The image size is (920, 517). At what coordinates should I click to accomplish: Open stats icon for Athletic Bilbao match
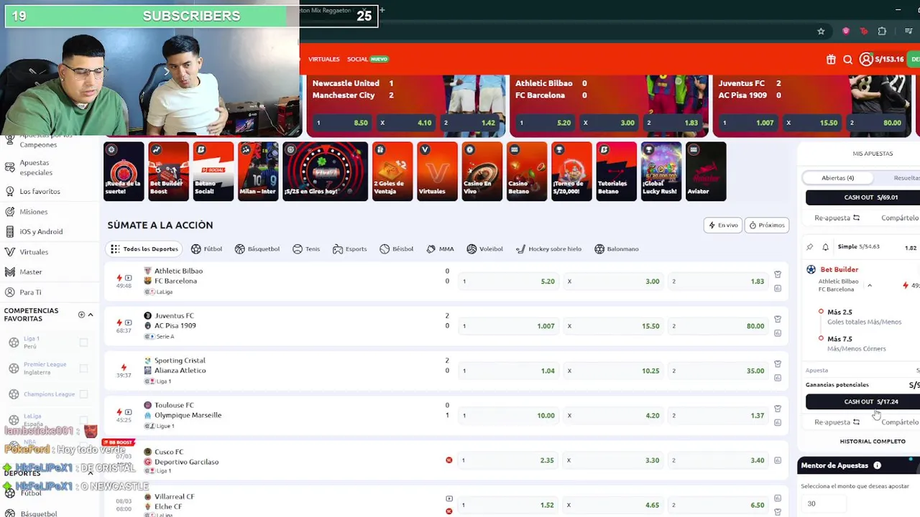click(x=778, y=288)
